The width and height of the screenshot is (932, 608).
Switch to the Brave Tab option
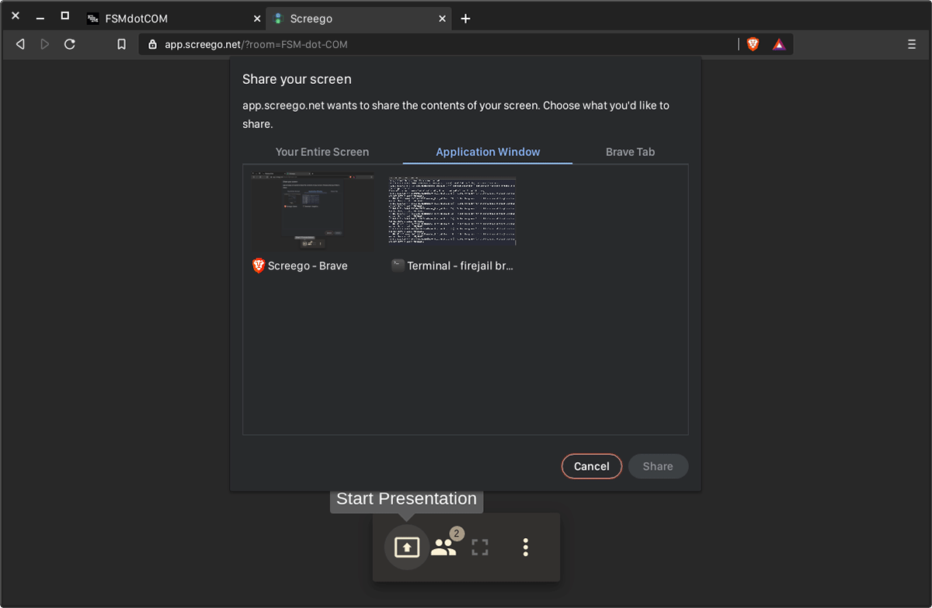click(630, 152)
